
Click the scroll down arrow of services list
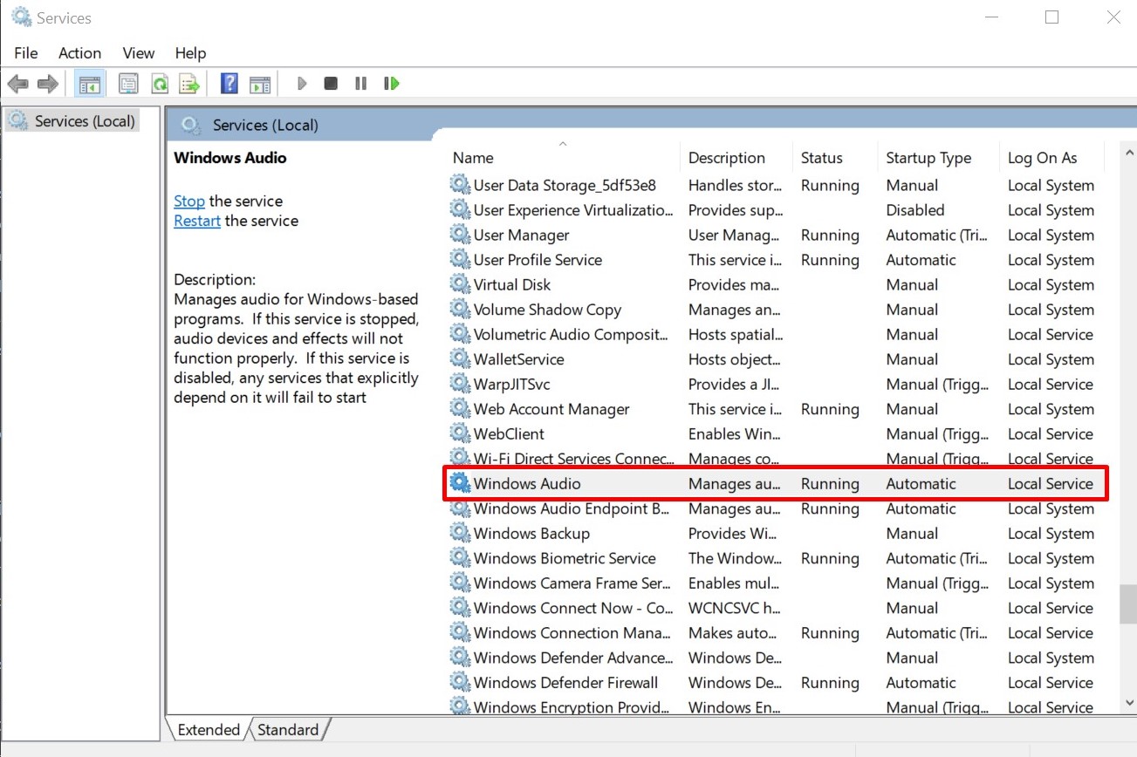(1128, 702)
